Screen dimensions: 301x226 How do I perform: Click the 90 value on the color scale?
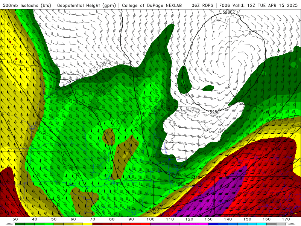(x=131, y=219)
